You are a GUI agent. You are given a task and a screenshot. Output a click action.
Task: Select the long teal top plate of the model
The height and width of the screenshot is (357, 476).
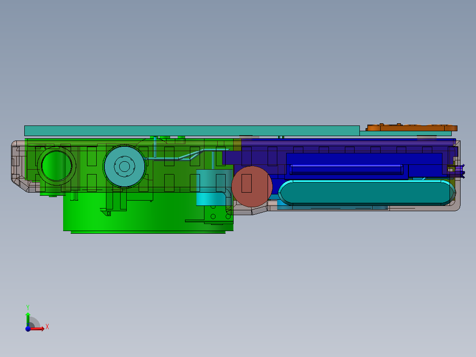coord(192,131)
